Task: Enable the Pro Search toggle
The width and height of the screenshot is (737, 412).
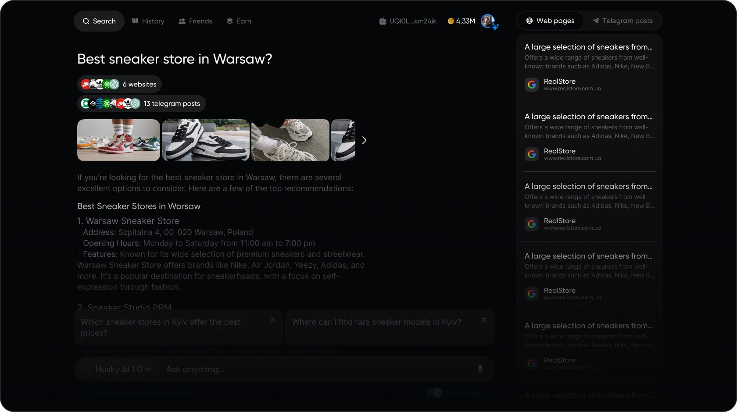Action: click(435, 393)
